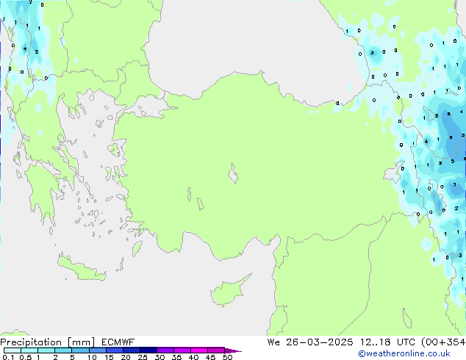Click the '50' legend value label
Viewport: 466px width, 360px height.
[227, 357]
